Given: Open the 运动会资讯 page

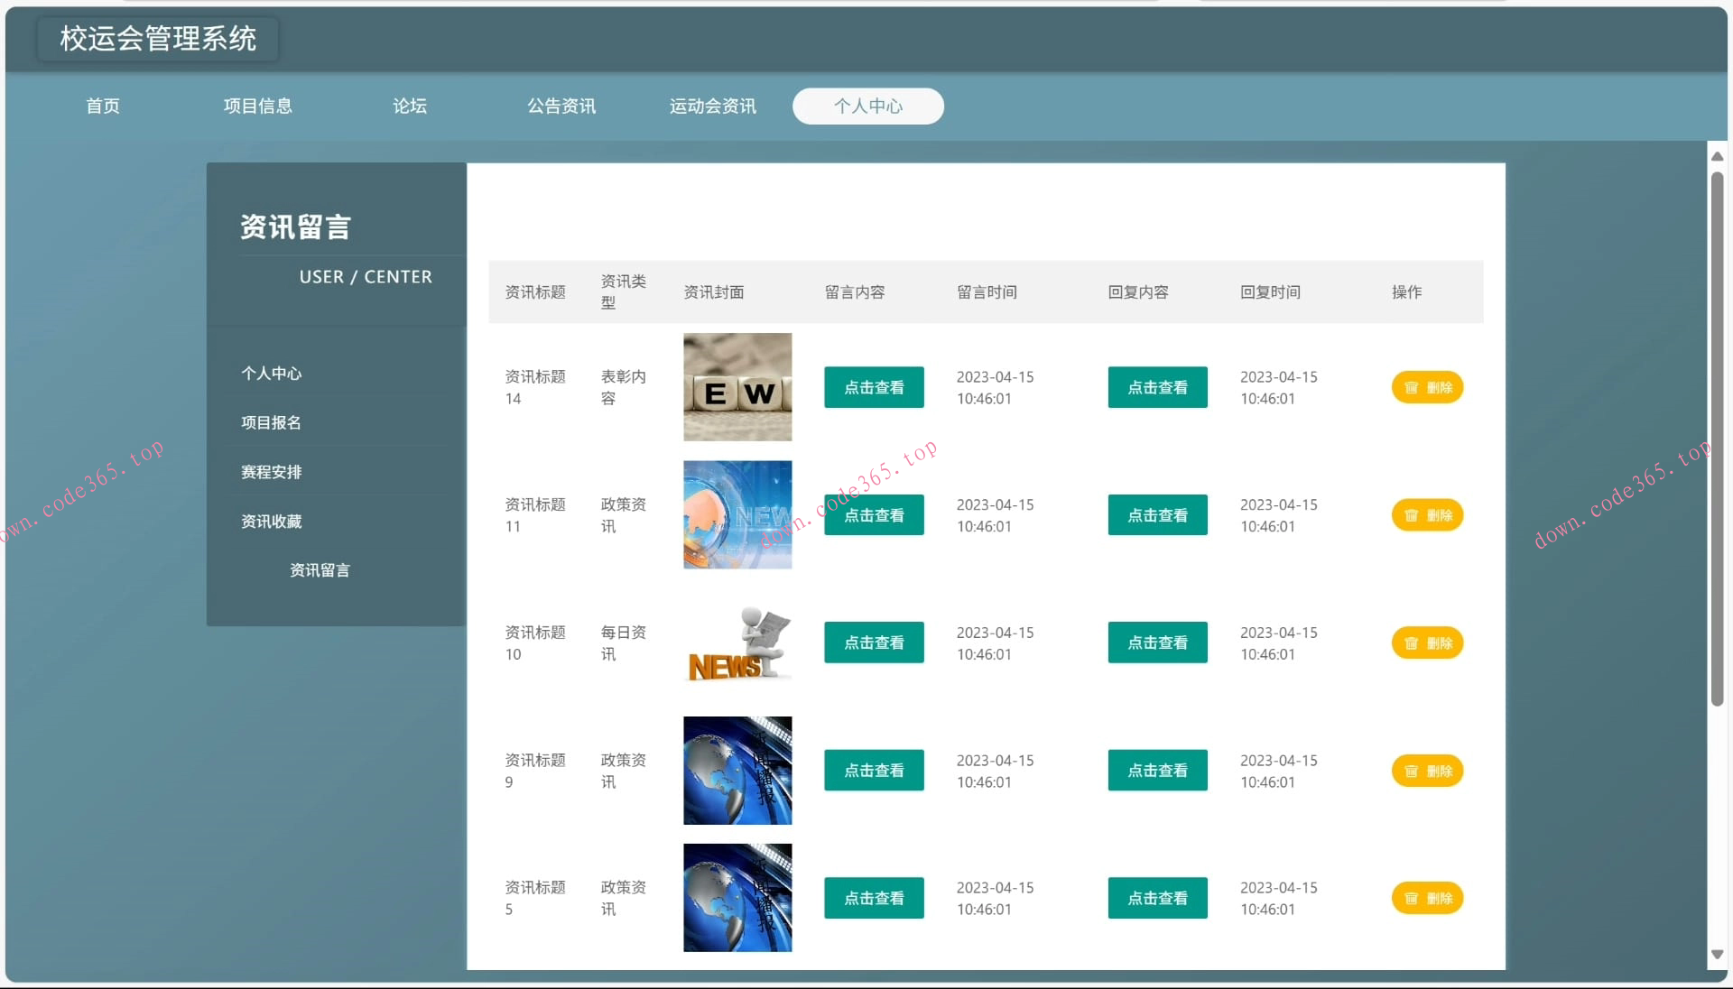Looking at the screenshot, I should pos(712,106).
